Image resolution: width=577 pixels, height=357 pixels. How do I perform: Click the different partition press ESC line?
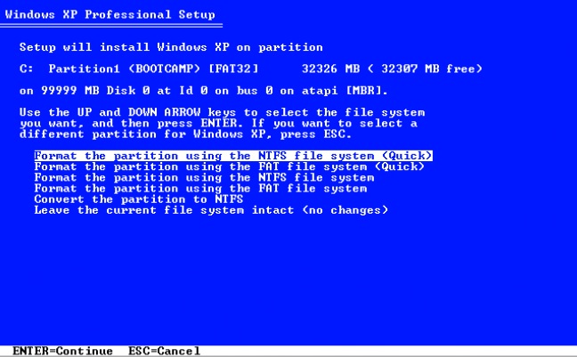pyautogui.click(x=185, y=134)
